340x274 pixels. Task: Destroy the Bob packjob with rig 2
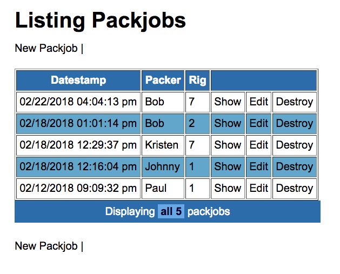click(x=295, y=123)
